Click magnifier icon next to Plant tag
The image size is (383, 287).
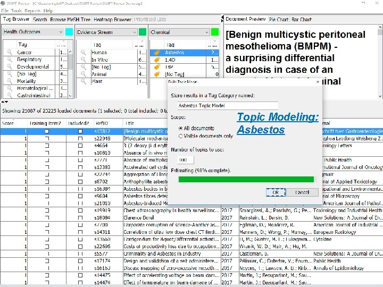84,81
